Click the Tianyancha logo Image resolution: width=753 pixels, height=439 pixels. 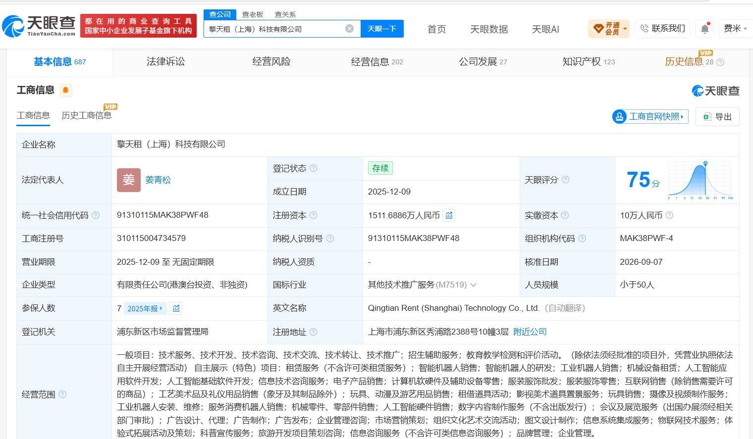tap(39, 26)
